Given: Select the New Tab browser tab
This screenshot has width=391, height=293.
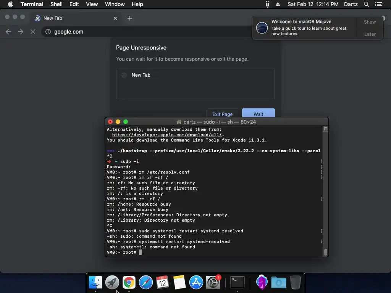Looking at the screenshot, I should pos(76,18).
